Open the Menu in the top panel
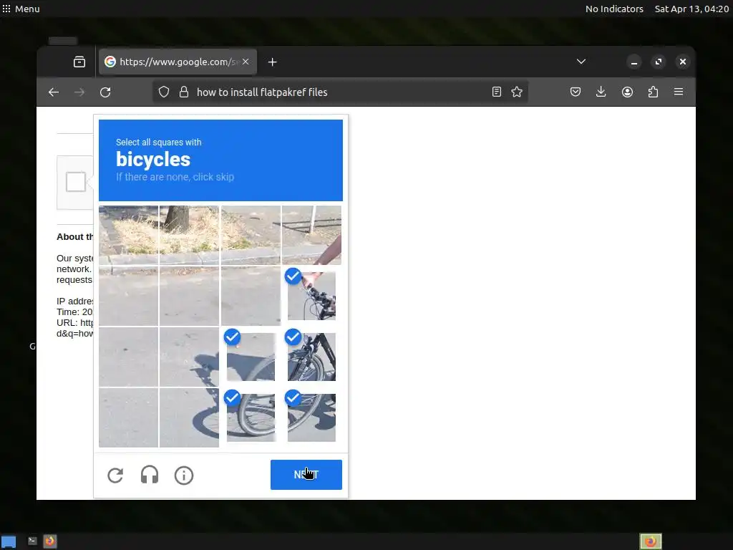 tap(21, 9)
